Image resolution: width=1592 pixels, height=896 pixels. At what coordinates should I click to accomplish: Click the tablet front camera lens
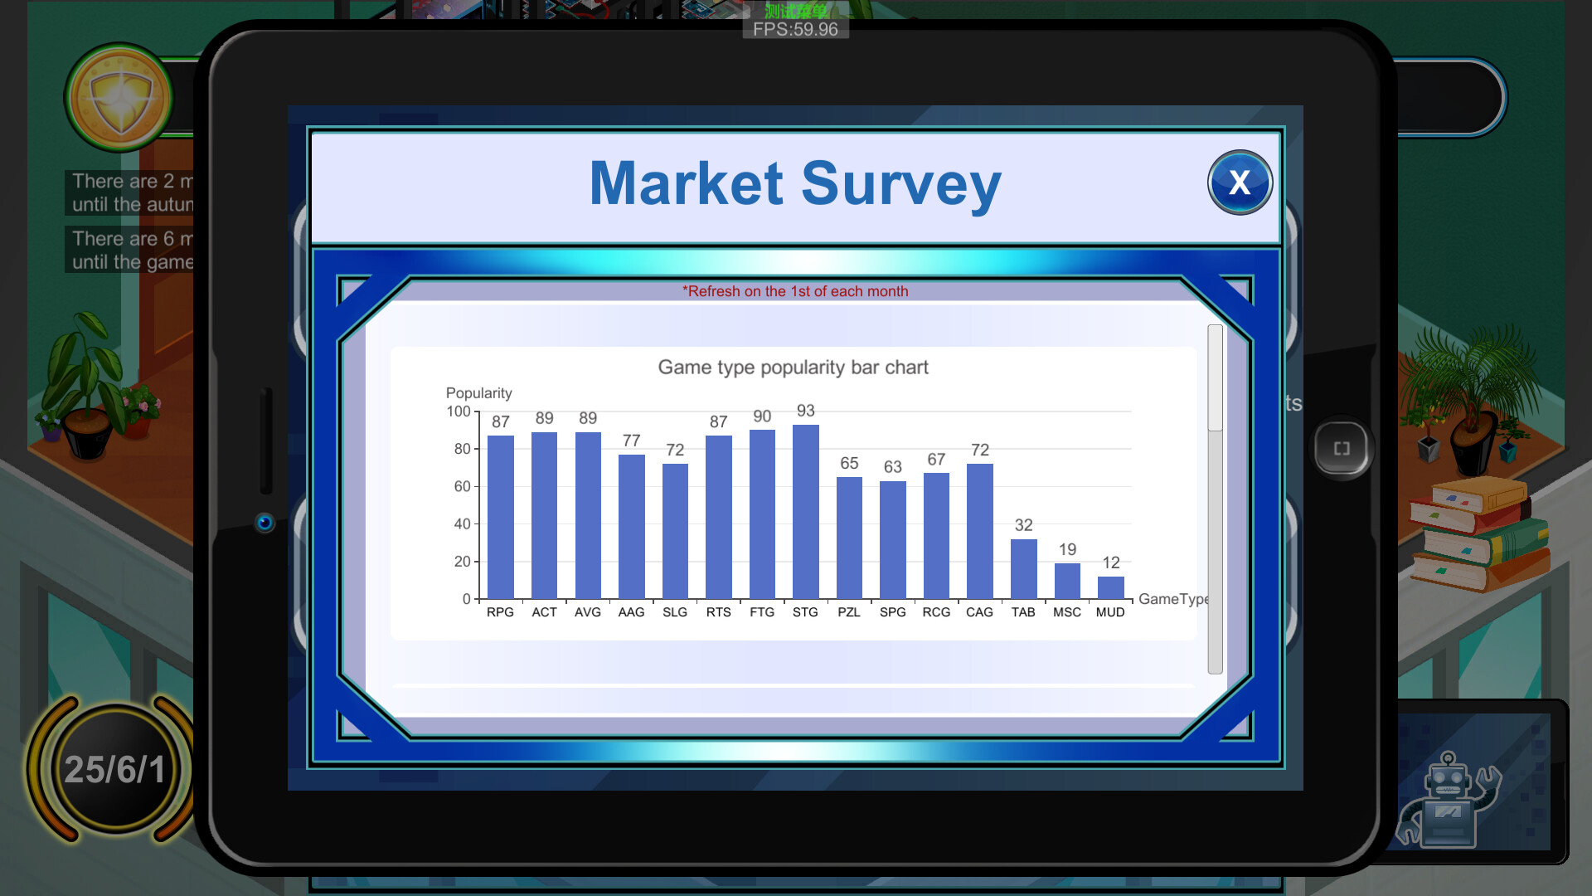click(x=265, y=523)
